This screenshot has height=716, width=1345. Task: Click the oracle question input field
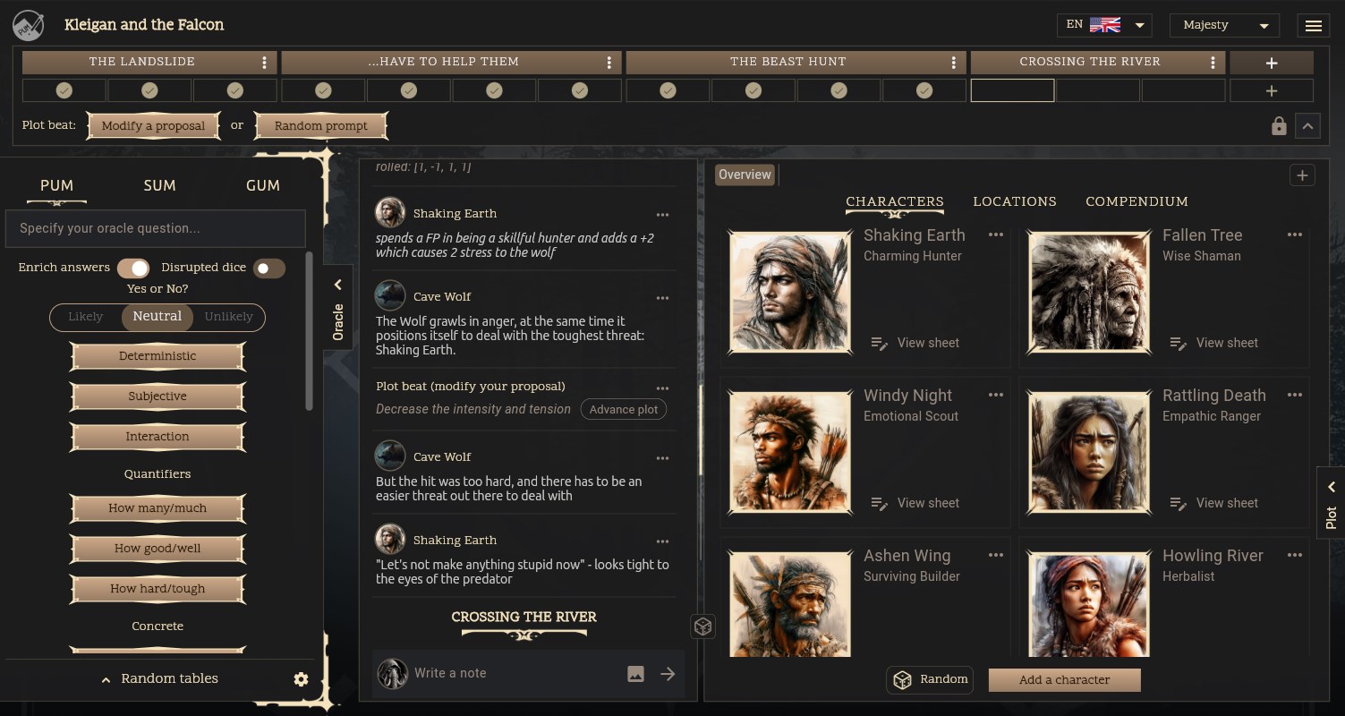coord(156,228)
